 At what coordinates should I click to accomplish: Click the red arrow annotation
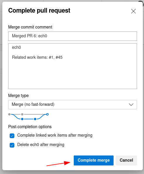pyautogui.click(x=58, y=164)
